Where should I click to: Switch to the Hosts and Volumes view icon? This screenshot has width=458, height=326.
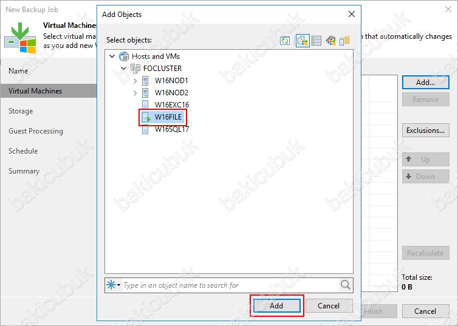pyautogui.click(x=316, y=41)
